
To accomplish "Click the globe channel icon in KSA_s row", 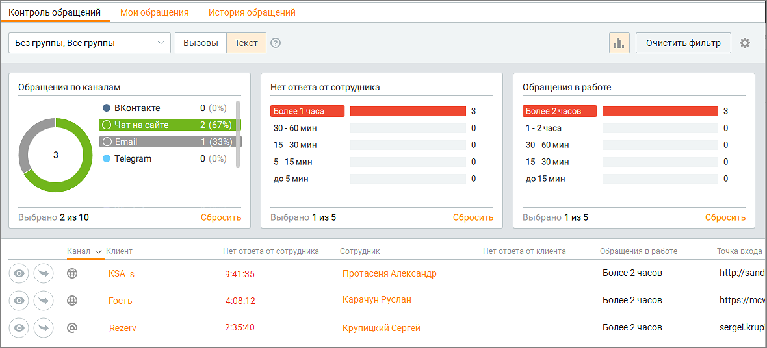I will point(72,273).
